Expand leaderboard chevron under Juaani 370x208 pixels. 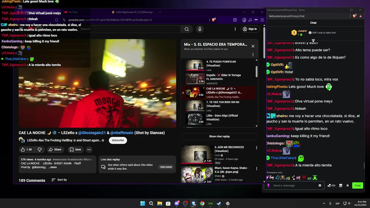click(313, 40)
